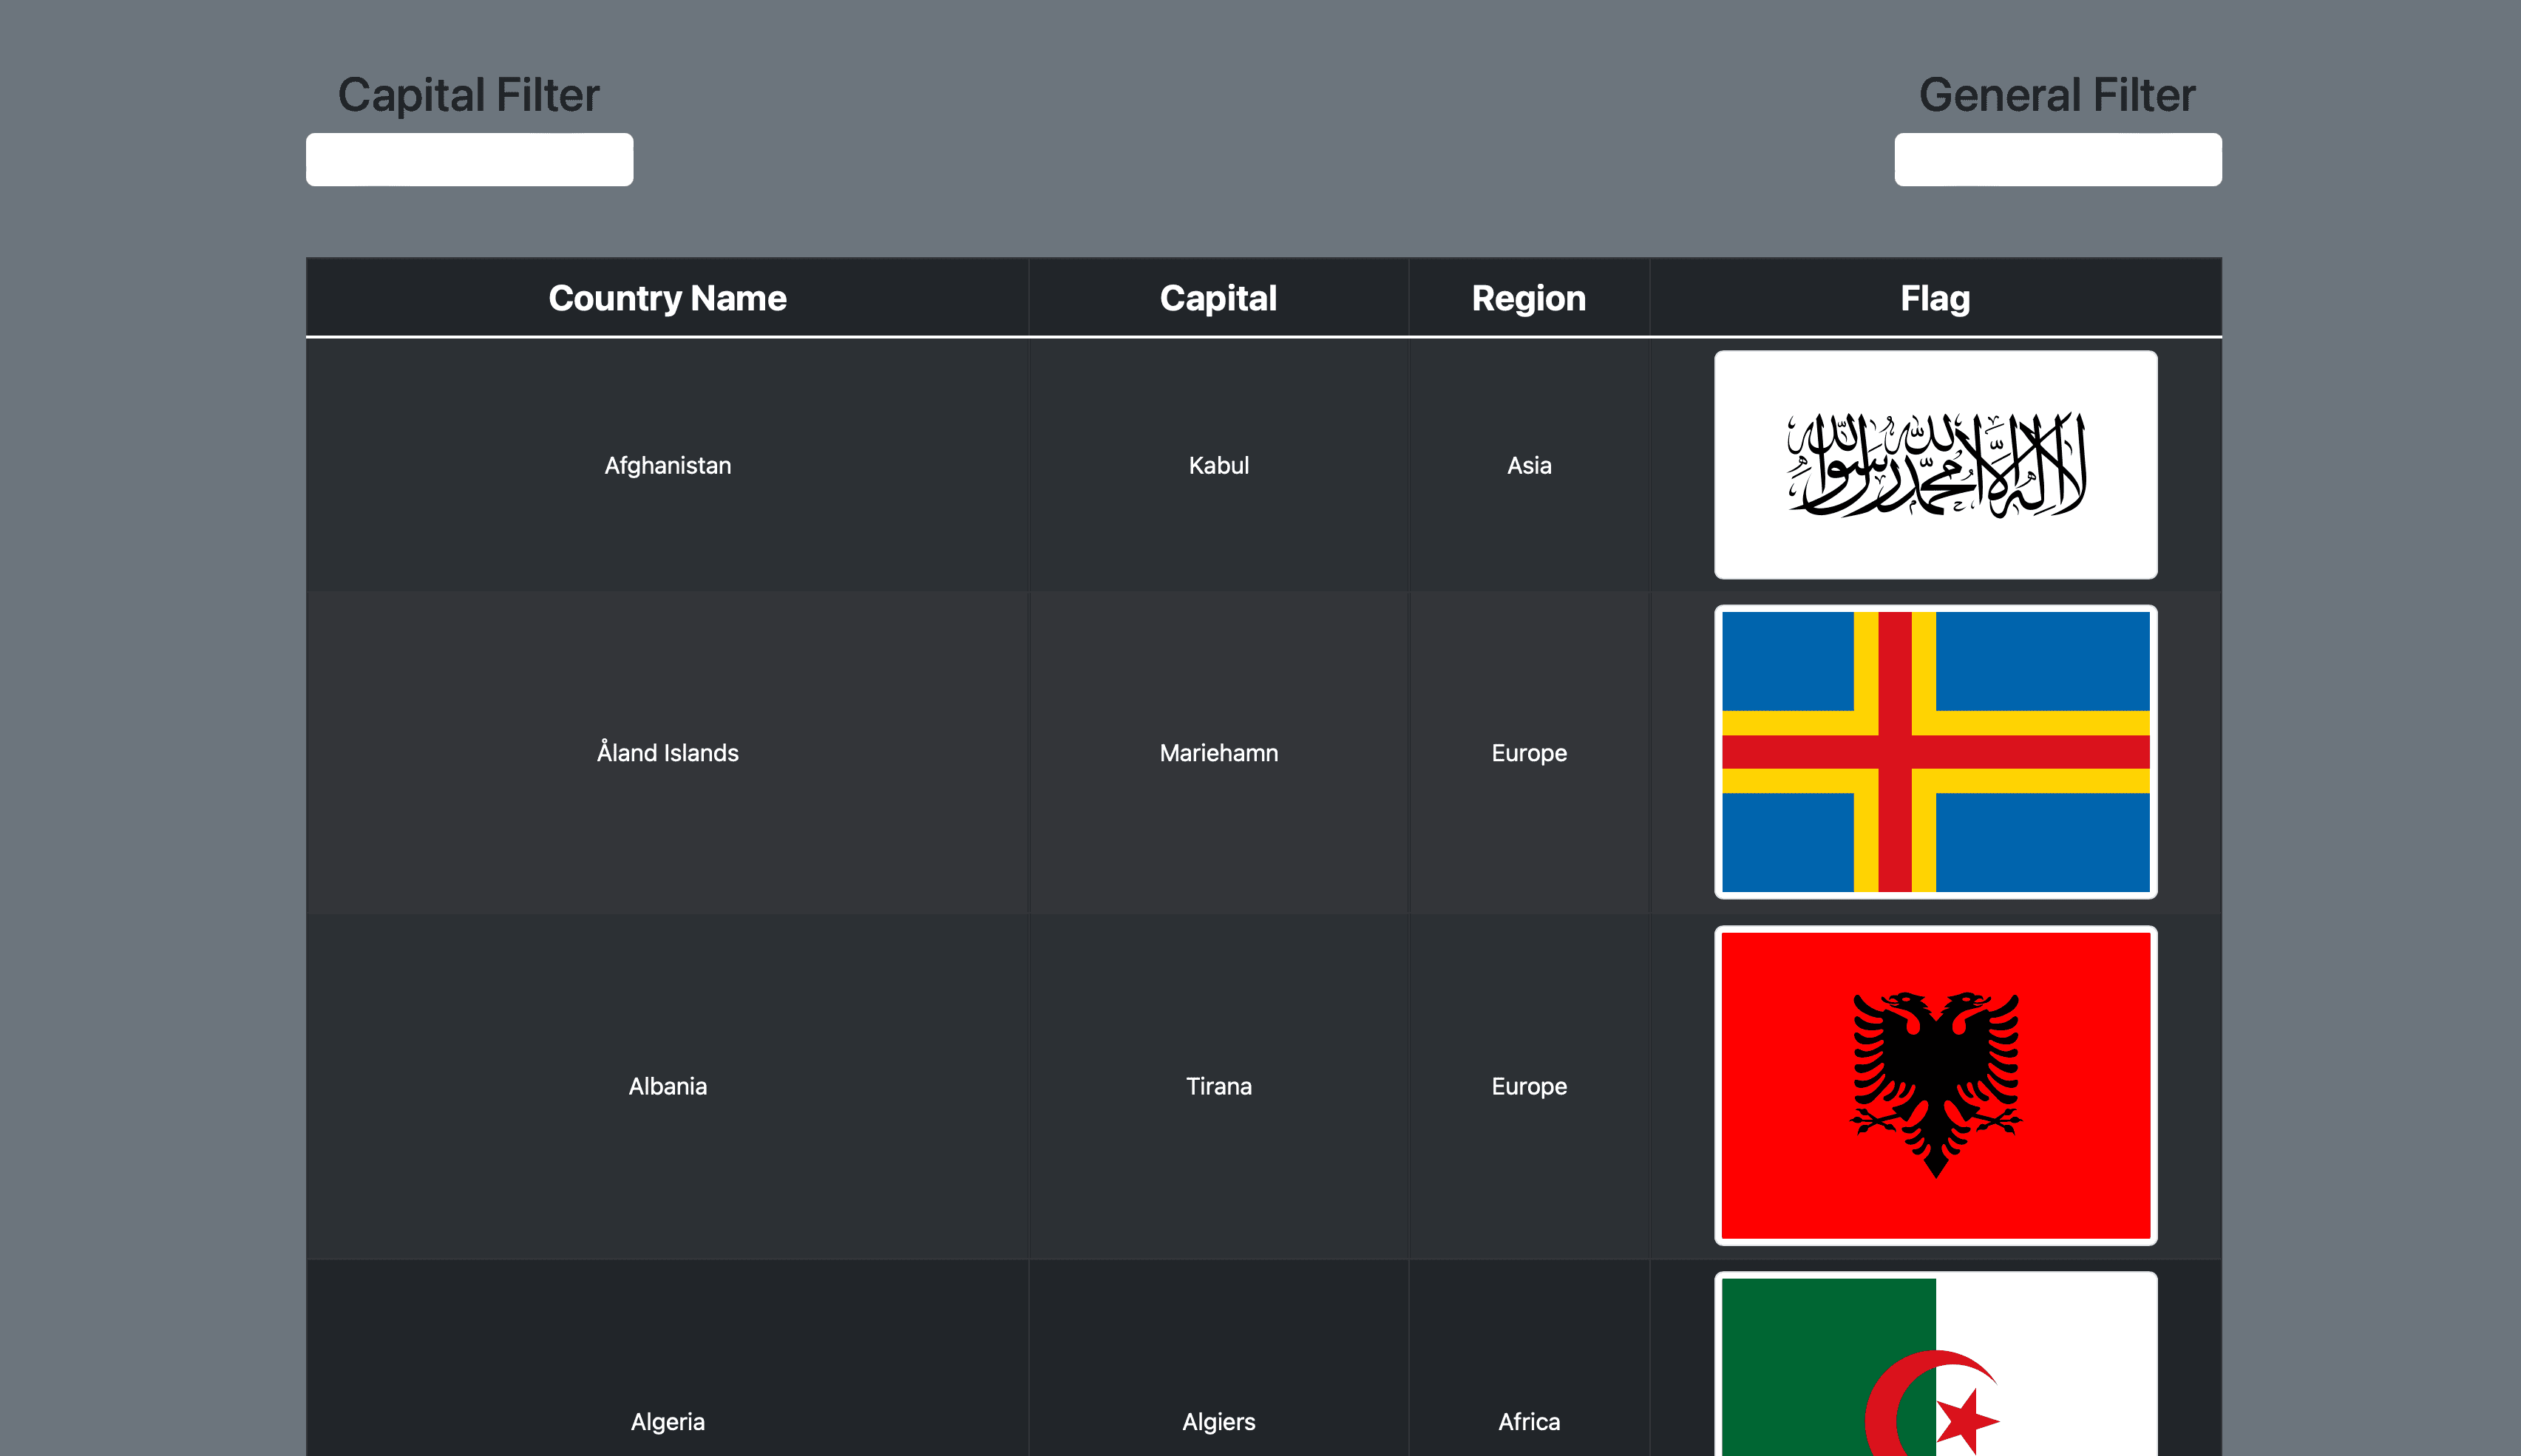The height and width of the screenshot is (1456, 2521).
Task: Click the Åland Islands flag
Action: (x=1936, y=753)
